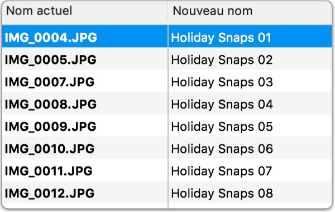Click the column divider between headers
This screenshot has height=212, width=335.
(x=168, y=12)
